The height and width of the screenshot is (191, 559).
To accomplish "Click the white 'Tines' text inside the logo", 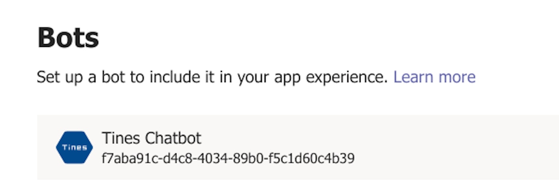I will coord(74,148).
